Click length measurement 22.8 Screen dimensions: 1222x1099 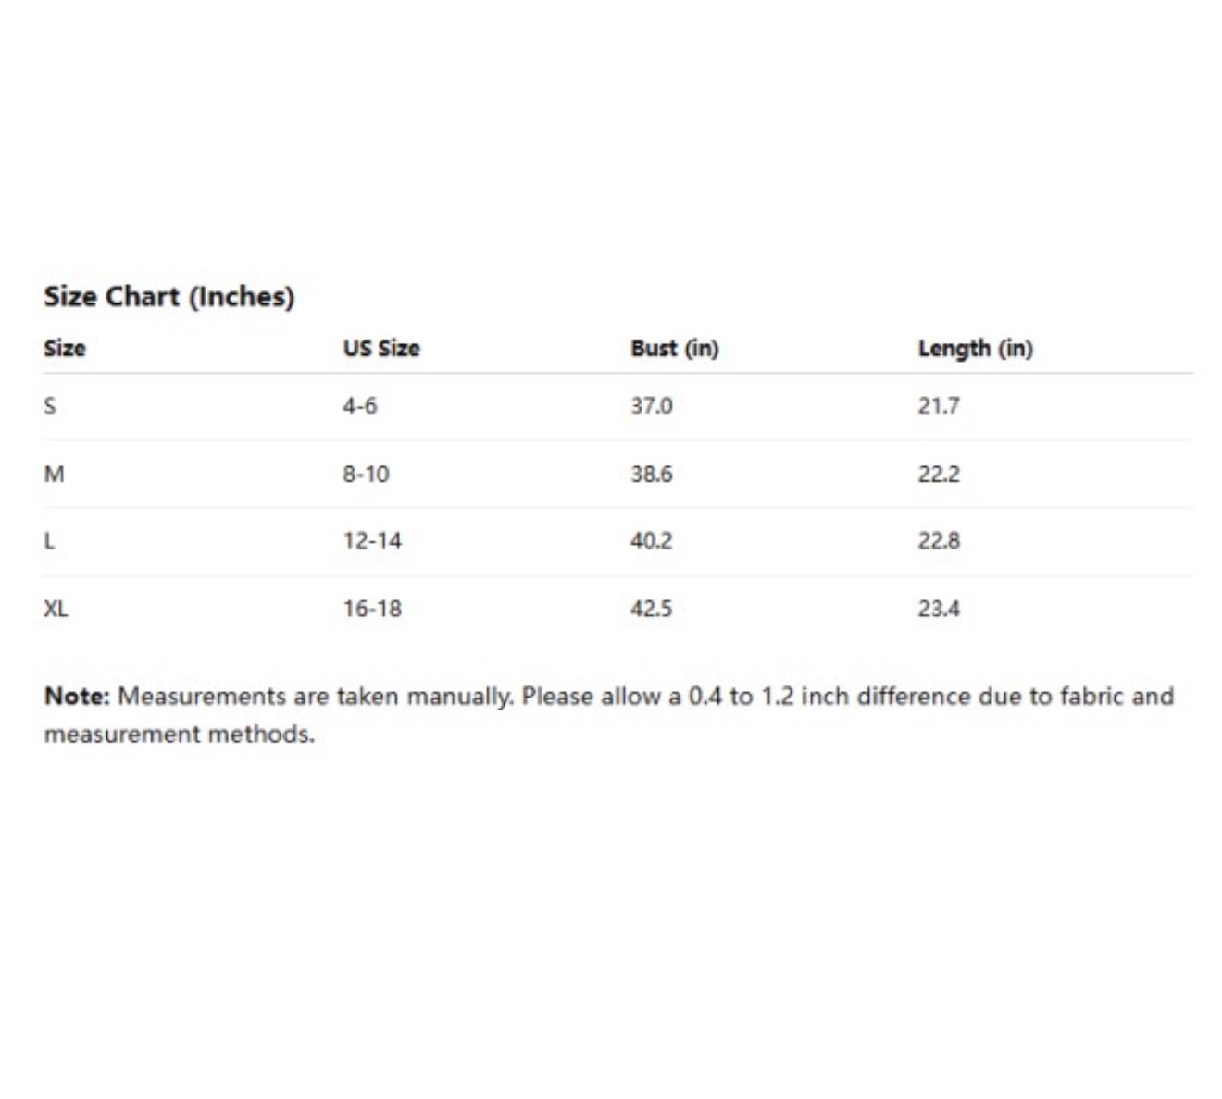(939, 541)
